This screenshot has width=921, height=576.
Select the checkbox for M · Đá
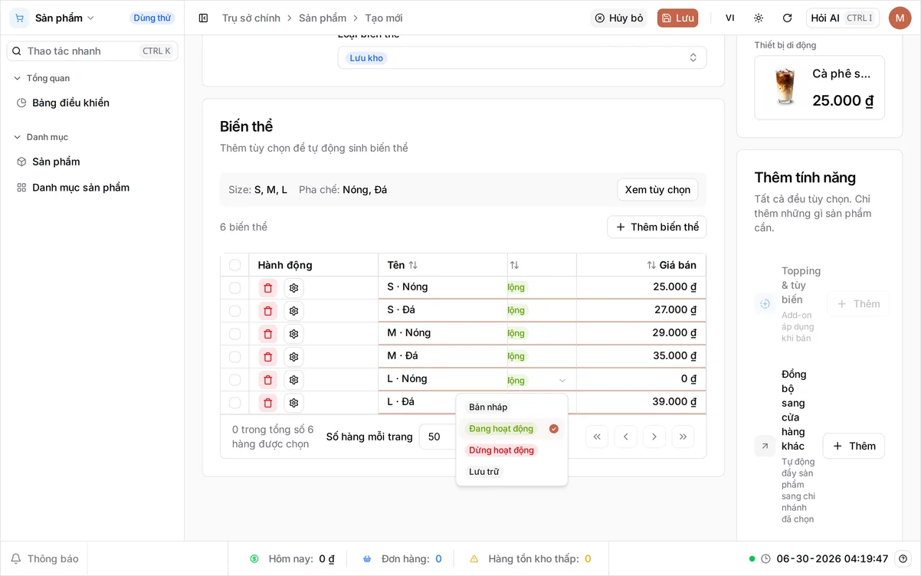click(x=234, y=357)
